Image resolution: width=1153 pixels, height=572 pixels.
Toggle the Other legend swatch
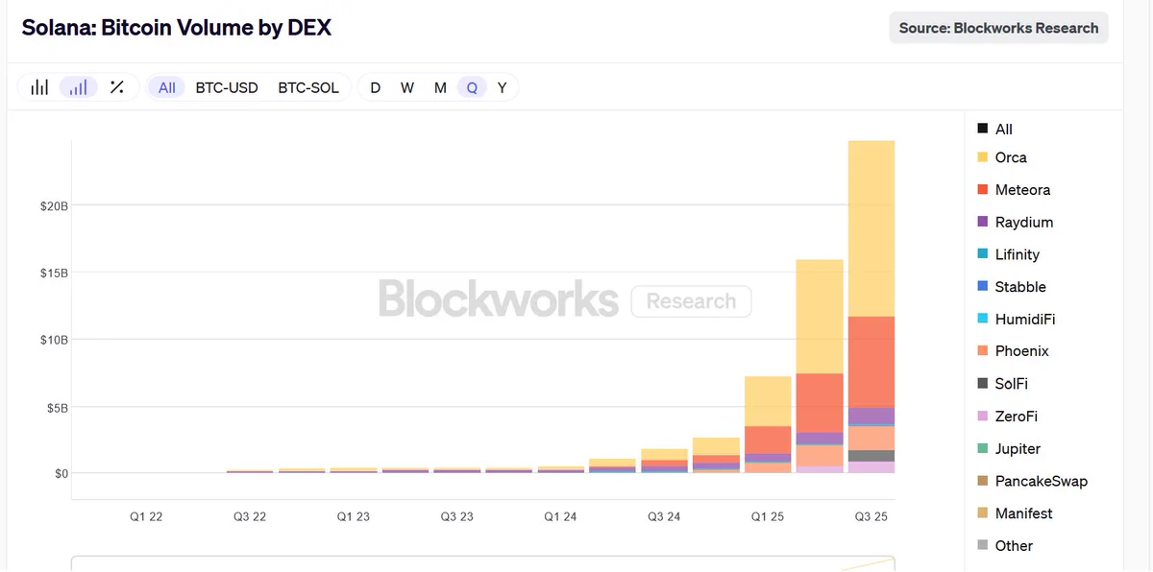point(982,545)
